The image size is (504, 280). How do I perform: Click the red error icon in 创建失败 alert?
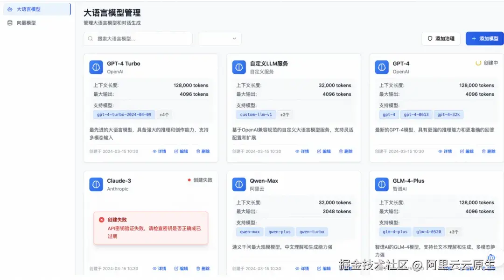(x=102, y=220)
